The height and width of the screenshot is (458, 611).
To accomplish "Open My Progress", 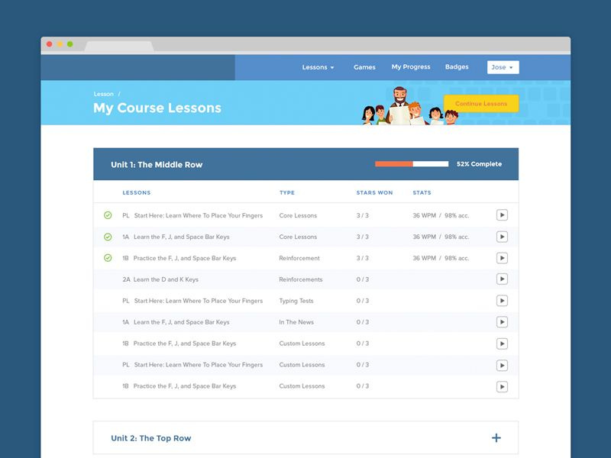I will tap(410, 67).
